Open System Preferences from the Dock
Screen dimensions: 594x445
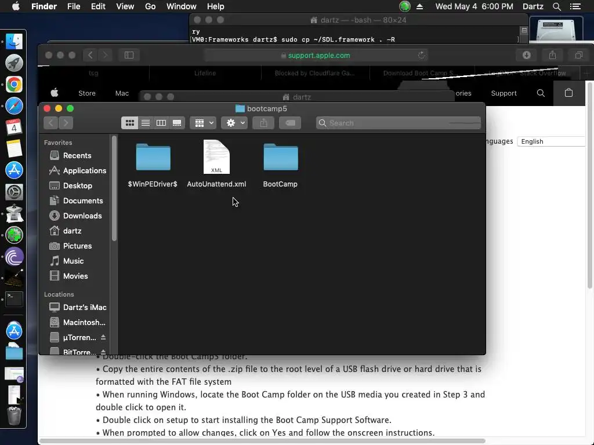14,192
